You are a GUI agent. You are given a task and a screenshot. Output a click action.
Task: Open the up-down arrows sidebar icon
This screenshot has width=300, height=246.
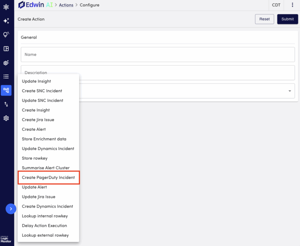click(6, 104)
